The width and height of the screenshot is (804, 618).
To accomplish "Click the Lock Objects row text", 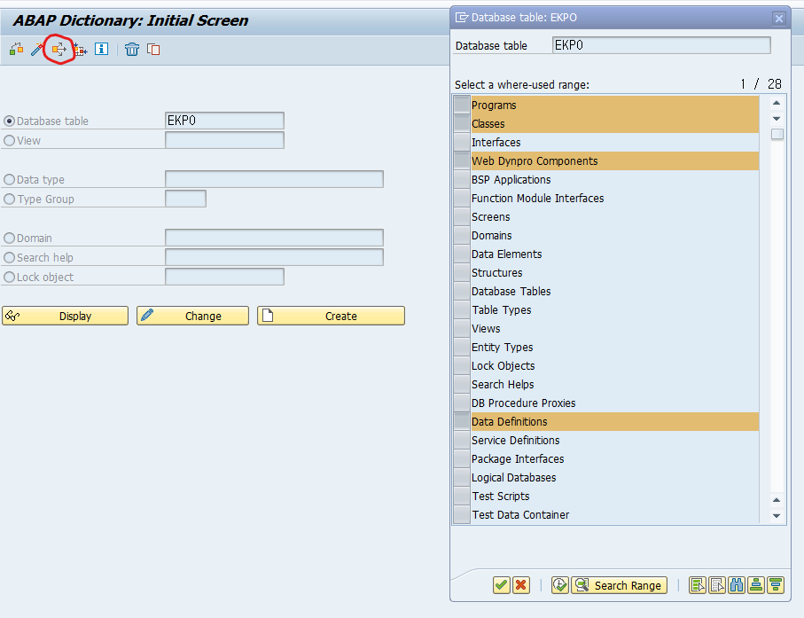I will [503, 365].
